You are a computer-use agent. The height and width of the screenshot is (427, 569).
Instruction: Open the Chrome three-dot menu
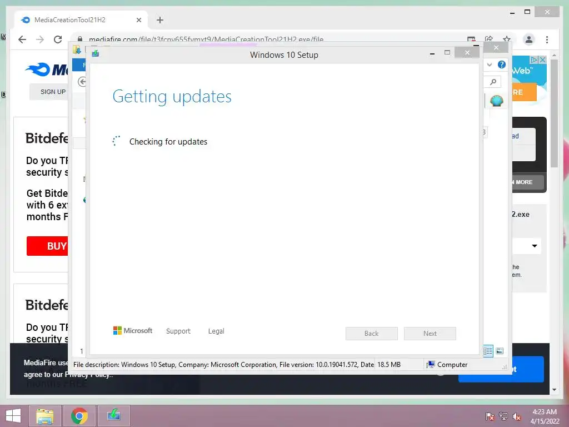(547, 39)
